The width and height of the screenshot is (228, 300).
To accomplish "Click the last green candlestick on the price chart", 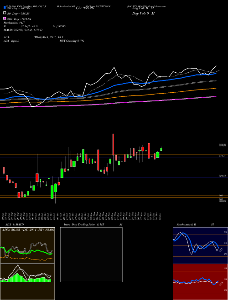I will (161, 149).
